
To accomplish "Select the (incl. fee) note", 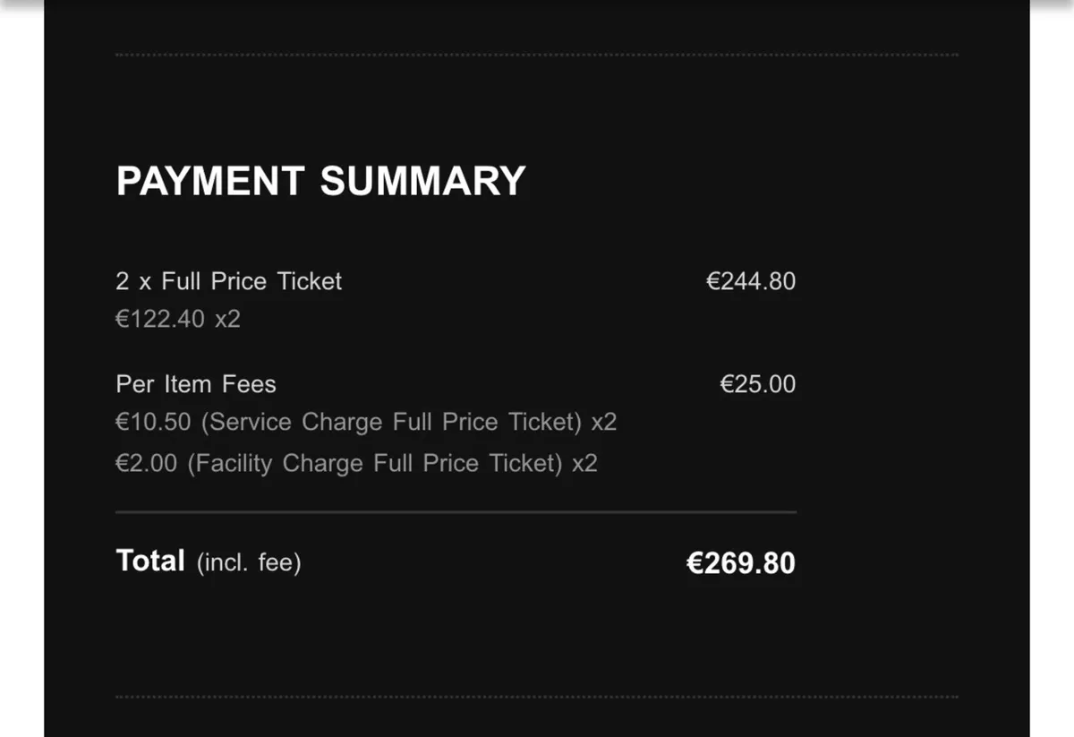I will click(249, 563).
